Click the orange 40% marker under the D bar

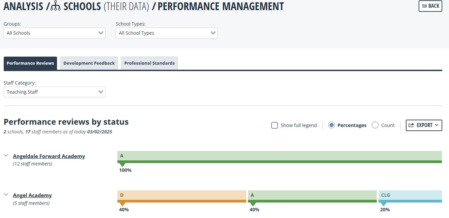(122, 204)
